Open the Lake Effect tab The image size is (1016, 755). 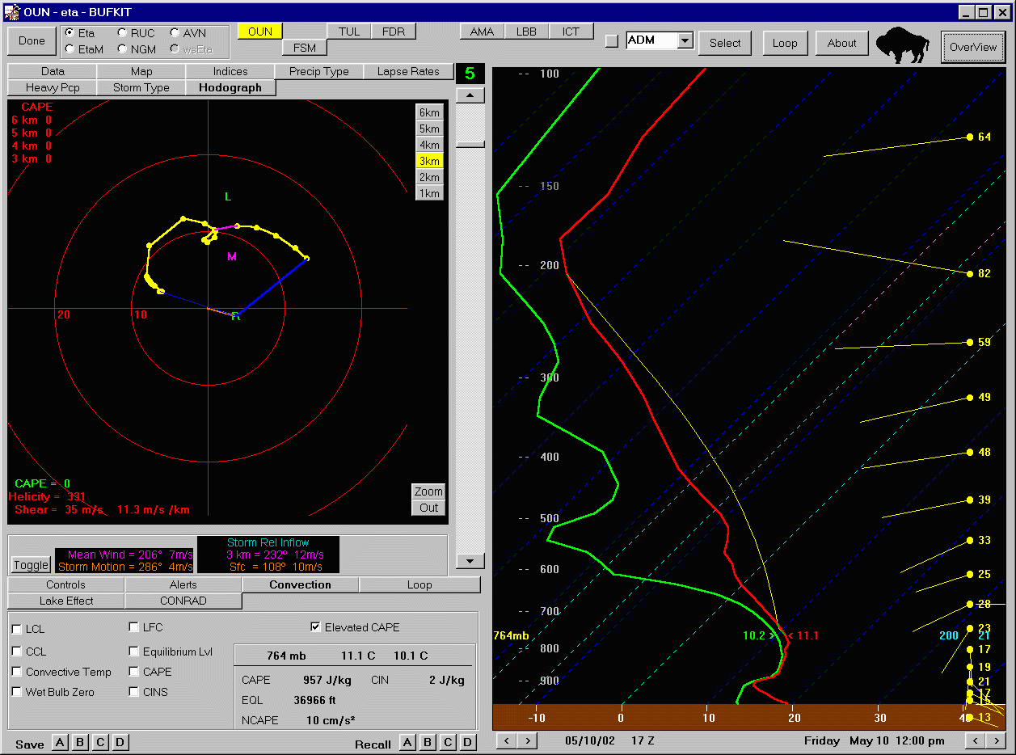[x=66, y=601]
